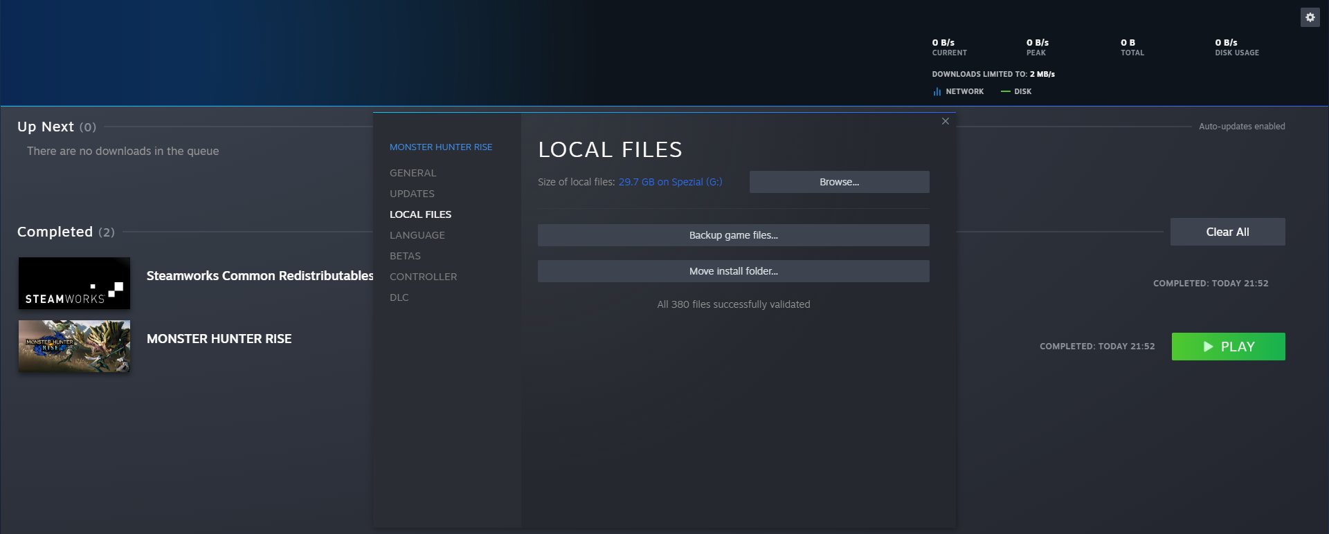Show the DLC tab
Image resolution: width=1329 pixels, height=534 pixels.
[399, 297]
